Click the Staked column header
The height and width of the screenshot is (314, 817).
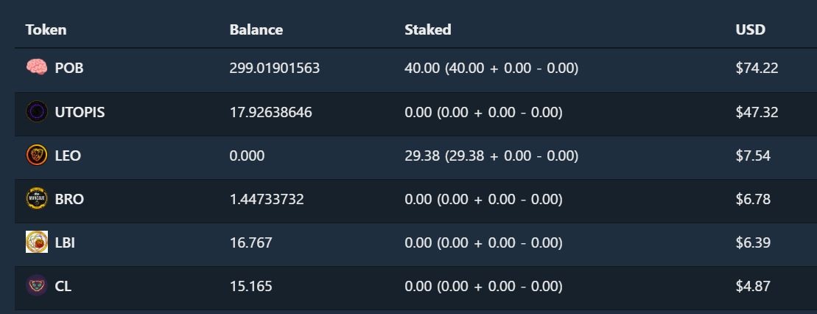click(428, 29)
